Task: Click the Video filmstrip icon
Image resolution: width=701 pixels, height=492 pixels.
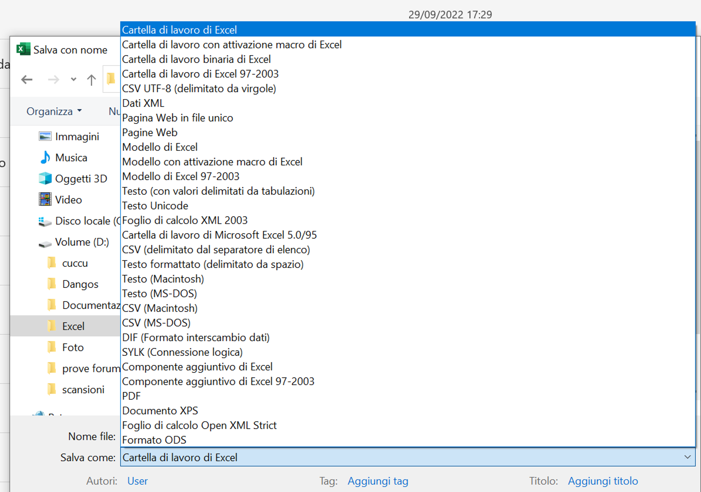Action: tap(45, 199)
